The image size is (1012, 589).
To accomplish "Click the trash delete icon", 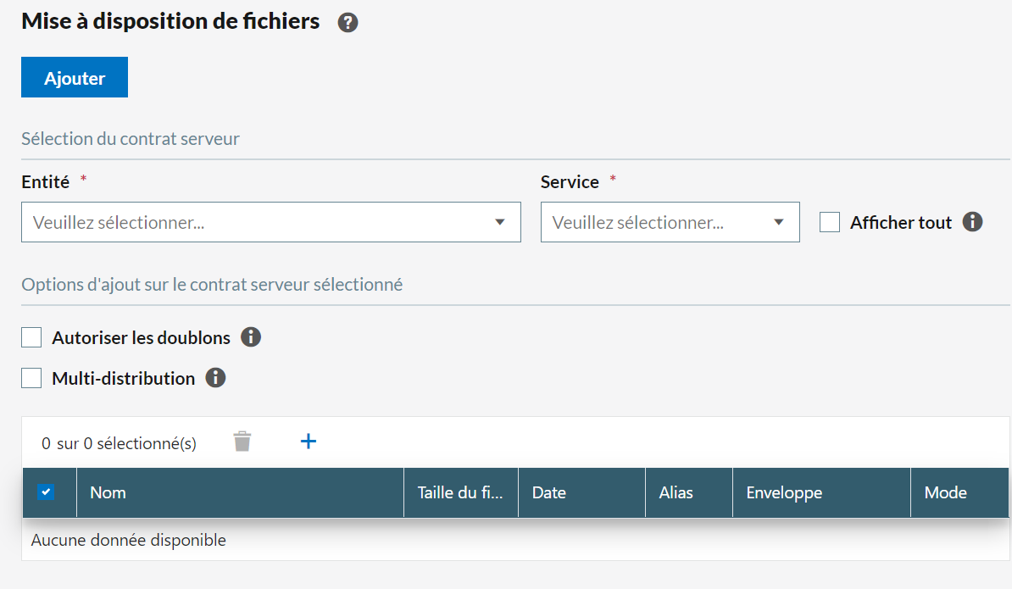I will pos(242,442).
